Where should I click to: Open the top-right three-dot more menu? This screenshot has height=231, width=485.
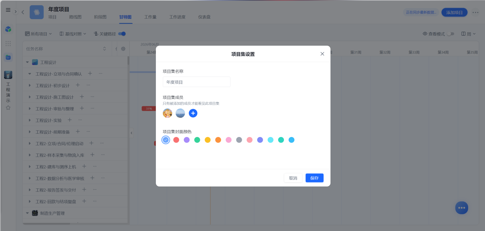[475, 12]
